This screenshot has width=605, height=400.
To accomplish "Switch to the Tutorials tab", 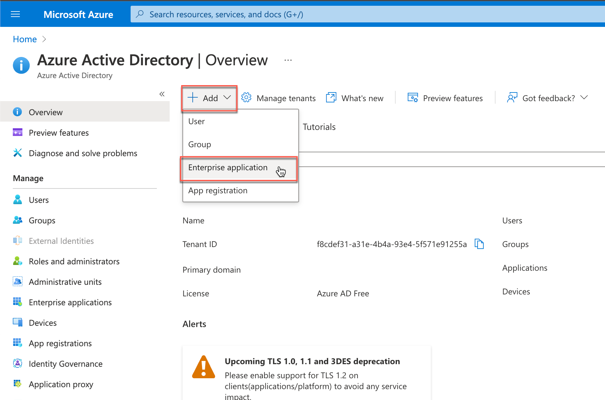I will click(x=319, y=127).
